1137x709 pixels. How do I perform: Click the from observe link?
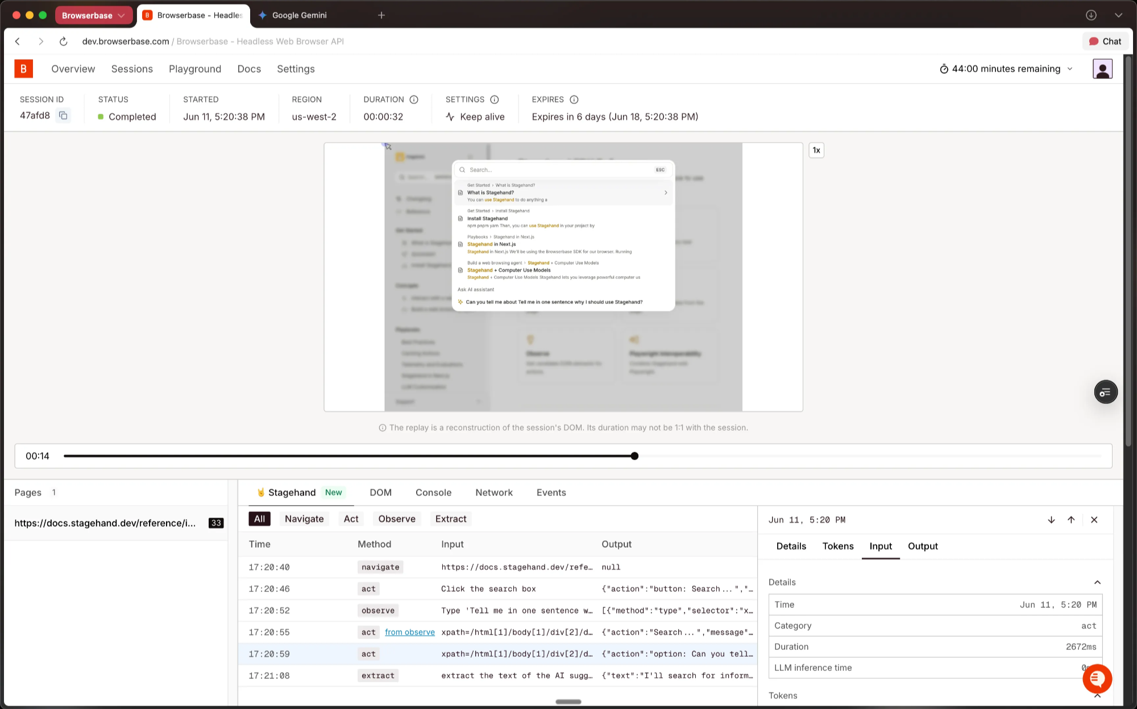(410, 632)
